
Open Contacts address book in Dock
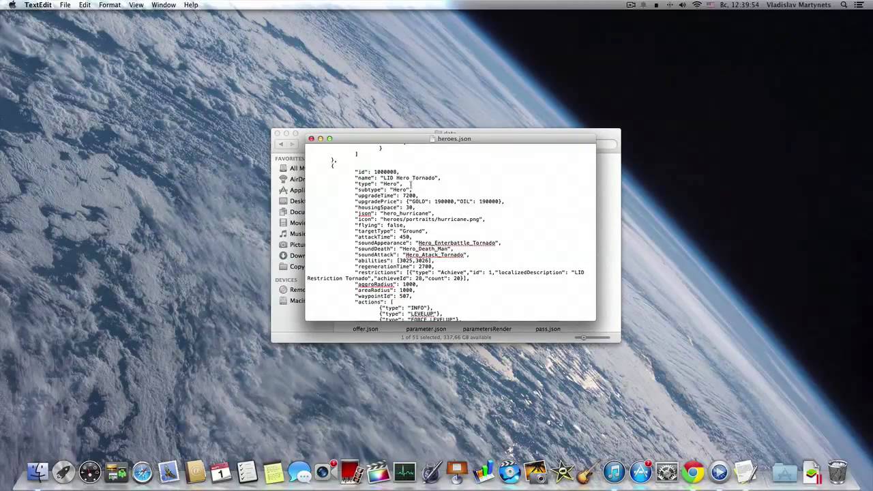[195, 471]
